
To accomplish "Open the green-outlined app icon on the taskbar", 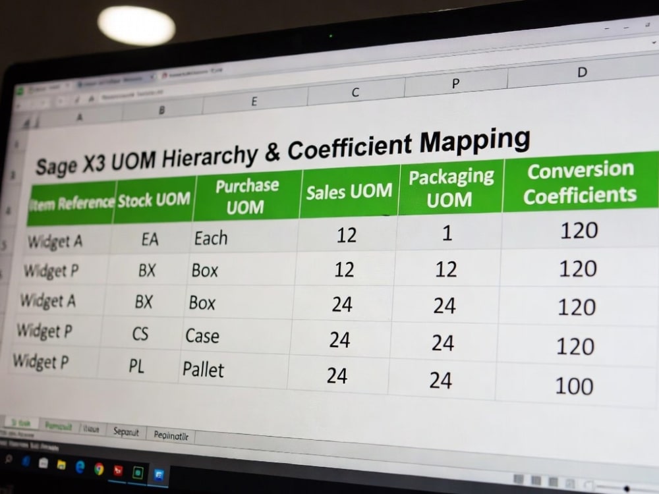I will click(x=138, y=472).
